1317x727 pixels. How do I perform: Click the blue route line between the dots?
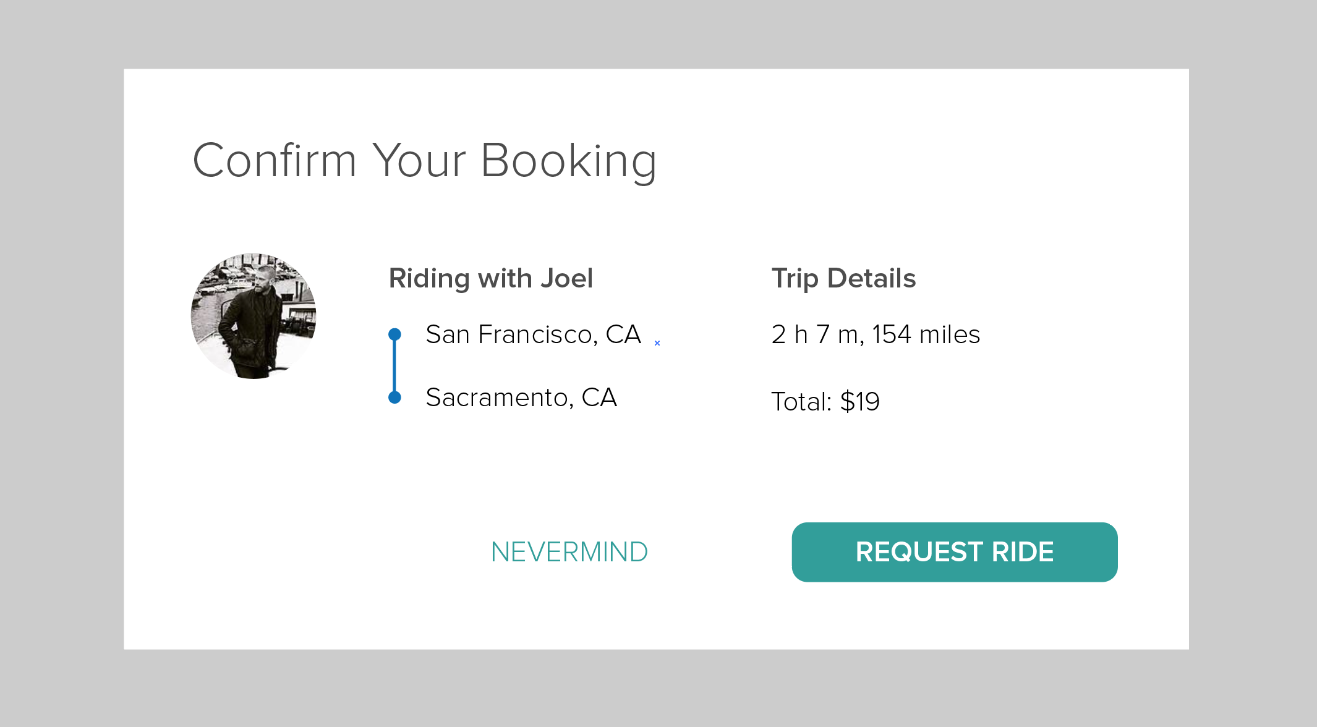tap(394, 366)
